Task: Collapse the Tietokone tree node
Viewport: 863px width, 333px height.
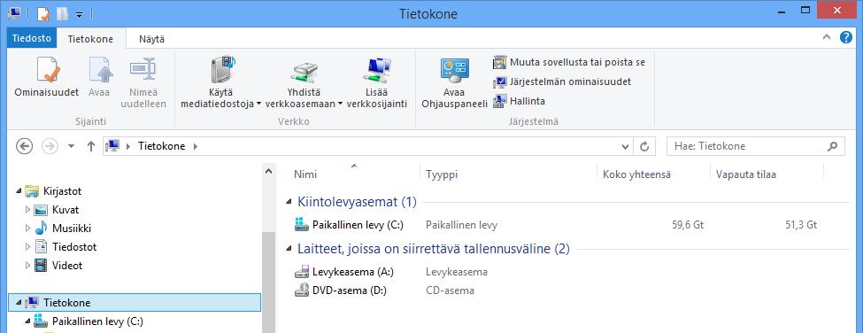Action: pos(19,303)
